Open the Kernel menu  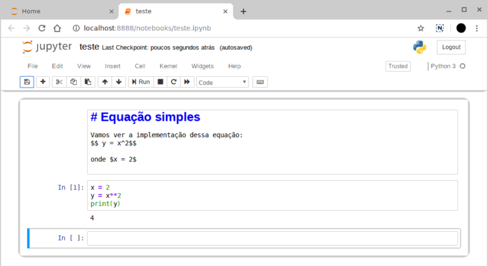[x=168, y=66]
